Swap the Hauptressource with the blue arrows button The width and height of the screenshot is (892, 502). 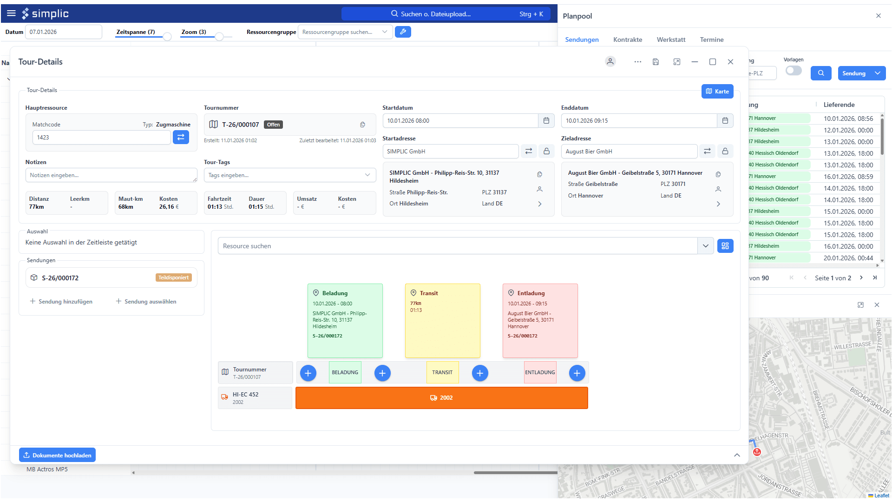[181, 137]
